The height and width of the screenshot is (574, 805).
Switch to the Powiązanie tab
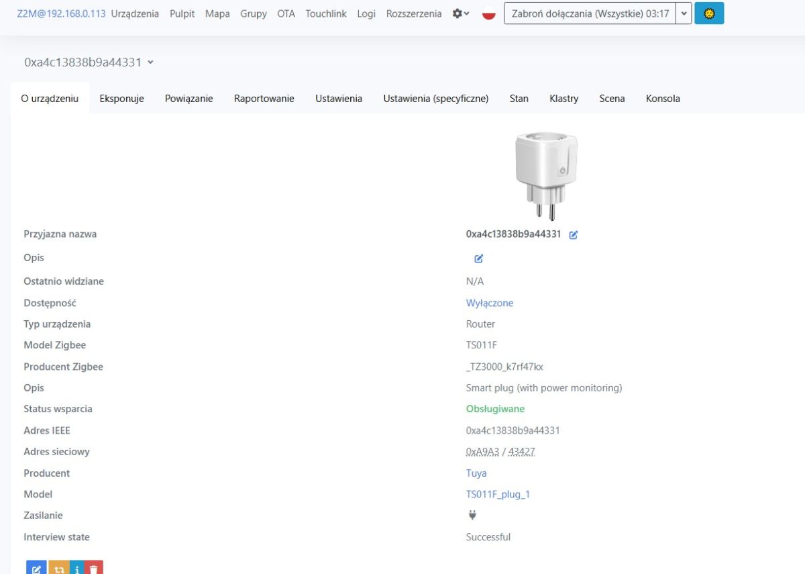click(189, 98)
